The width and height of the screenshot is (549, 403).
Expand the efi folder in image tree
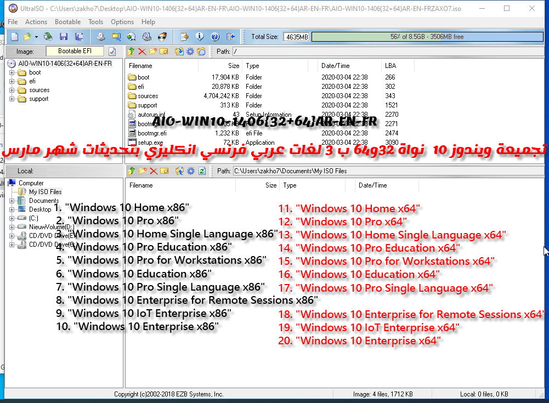point(12,81)
